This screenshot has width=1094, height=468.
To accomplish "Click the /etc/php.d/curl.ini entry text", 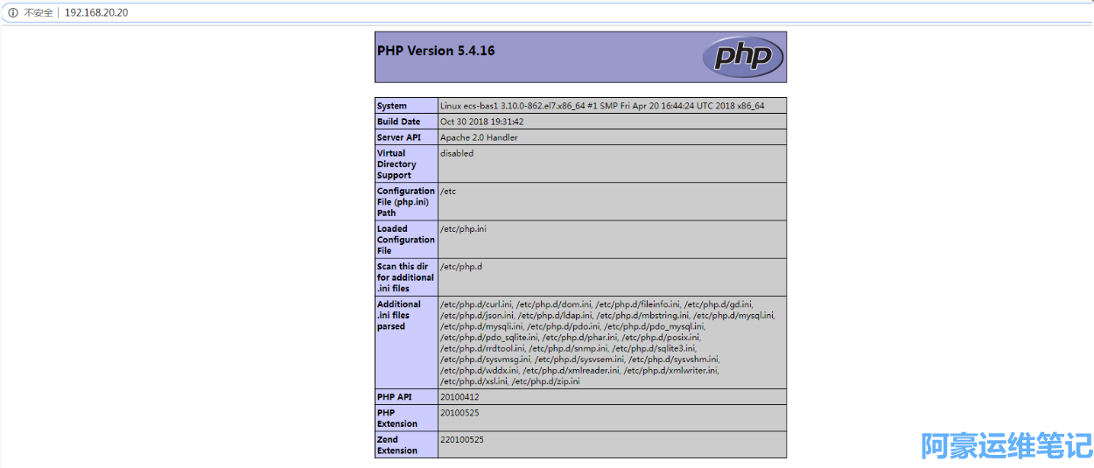I will (x=477, y=304).
